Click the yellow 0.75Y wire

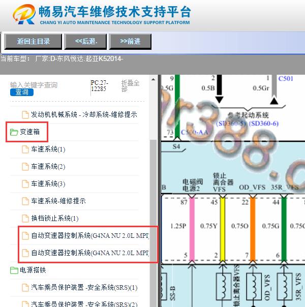click(x=223, y=229)
